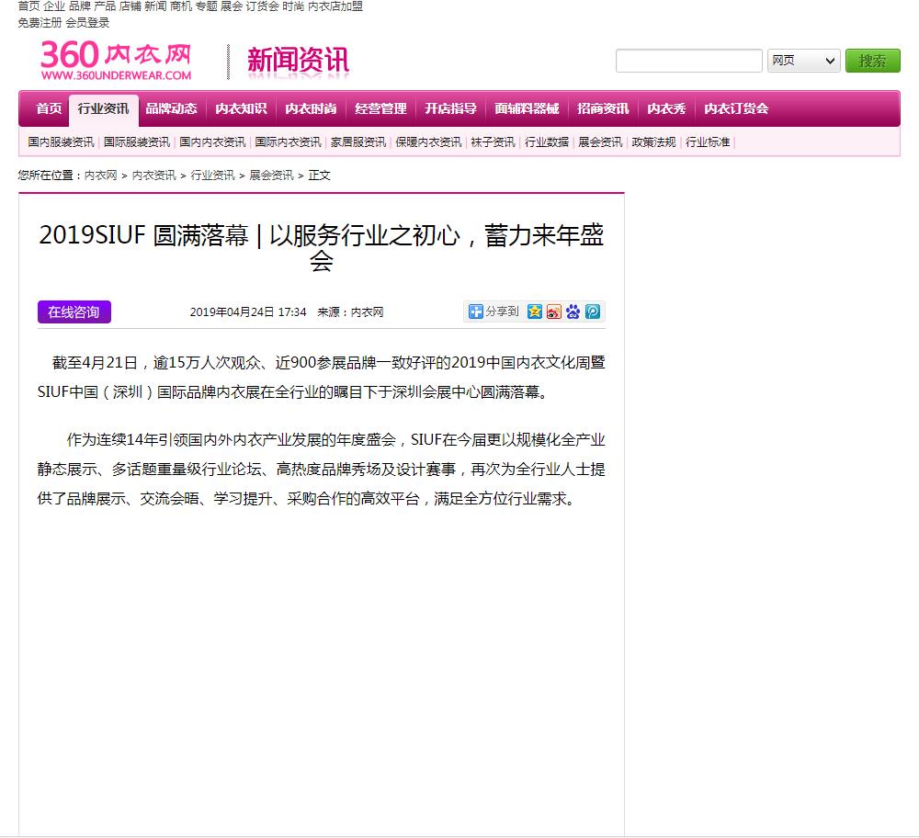
Task: Share article to Sina Weibo icon
Action: point(554,311)
